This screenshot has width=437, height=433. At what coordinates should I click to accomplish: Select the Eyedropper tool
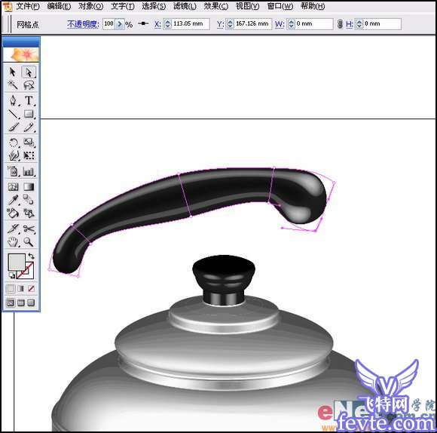pos(13,200)
